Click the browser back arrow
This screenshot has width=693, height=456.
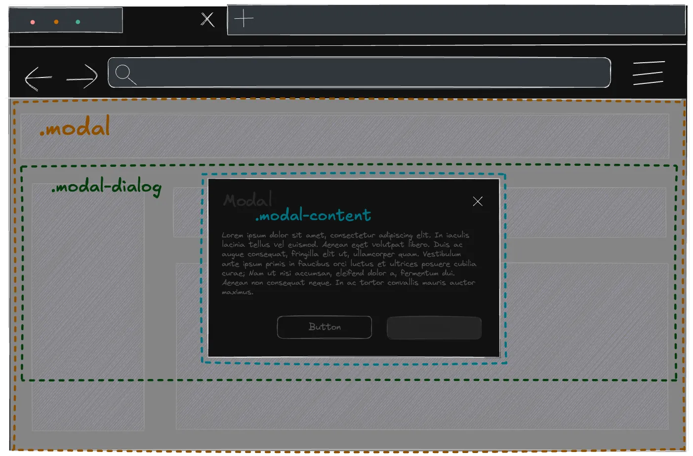click(38, 78)
